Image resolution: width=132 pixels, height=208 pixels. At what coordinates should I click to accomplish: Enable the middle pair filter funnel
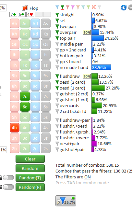(57, 44)
